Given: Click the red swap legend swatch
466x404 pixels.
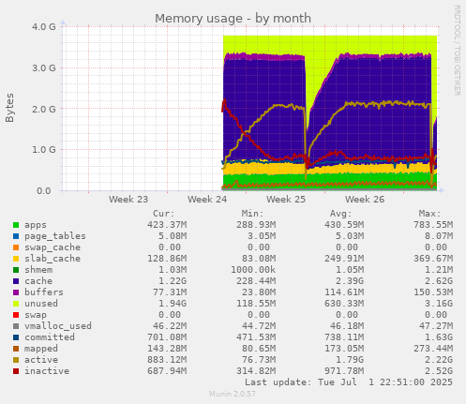Looking at the screenshot, I should (16, 315).
